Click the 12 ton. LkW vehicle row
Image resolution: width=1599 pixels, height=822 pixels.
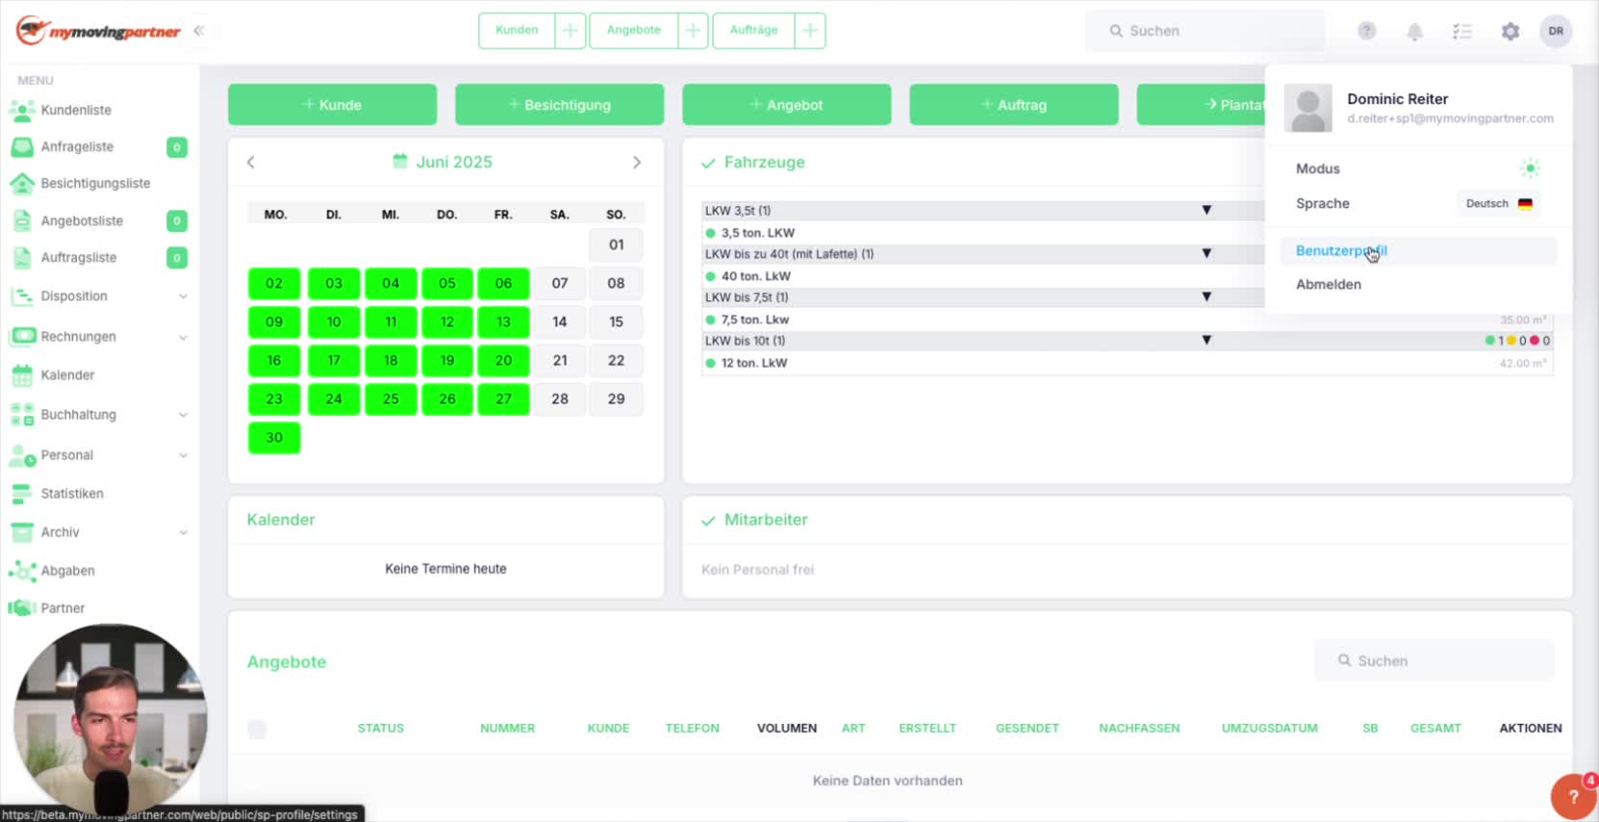click(x=1127, y=364)
